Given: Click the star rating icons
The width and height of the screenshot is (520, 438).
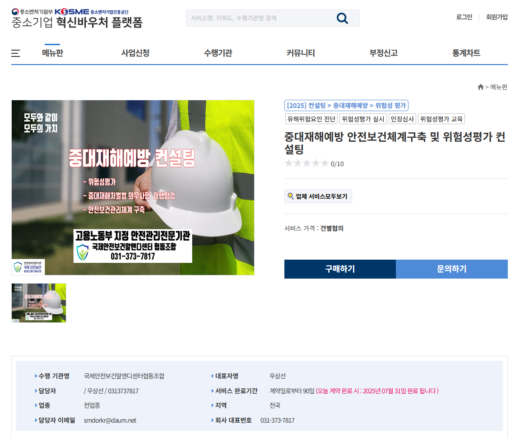Looking at the screenshot, I should point(306,163).
